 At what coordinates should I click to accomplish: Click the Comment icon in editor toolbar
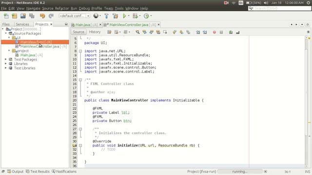coord(231,32)
